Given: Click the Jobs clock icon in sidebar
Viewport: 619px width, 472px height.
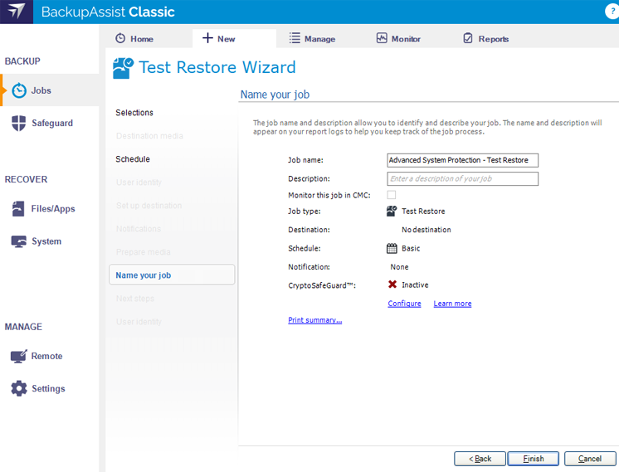Looking at the screenshot, I should tap(19, 90).
